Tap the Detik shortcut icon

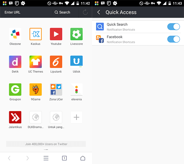point(15,62)
